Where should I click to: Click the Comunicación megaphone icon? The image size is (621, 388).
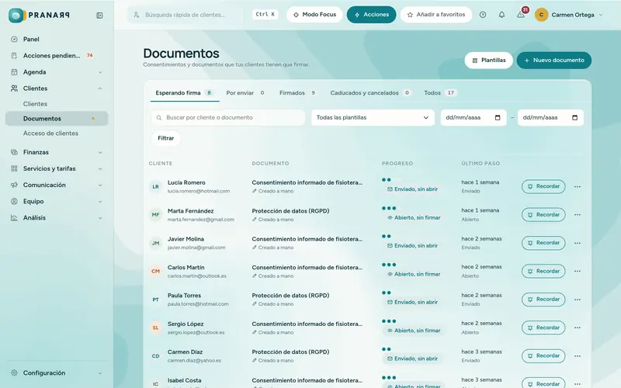[14, 185]
